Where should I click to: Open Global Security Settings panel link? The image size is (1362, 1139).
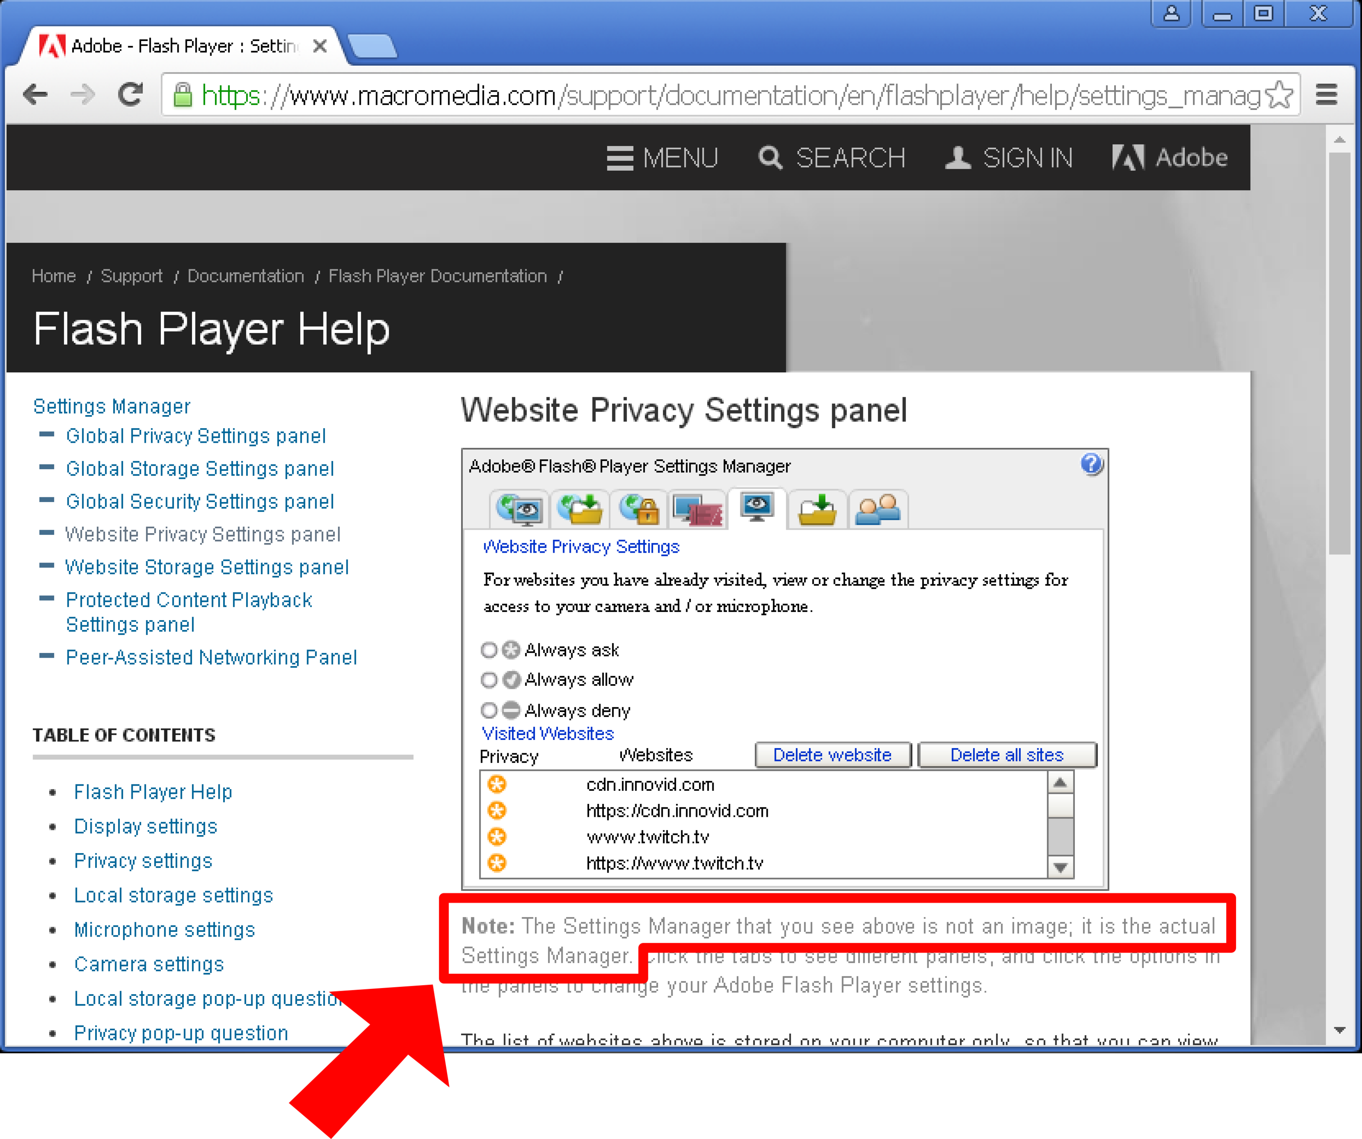point(200,502)
